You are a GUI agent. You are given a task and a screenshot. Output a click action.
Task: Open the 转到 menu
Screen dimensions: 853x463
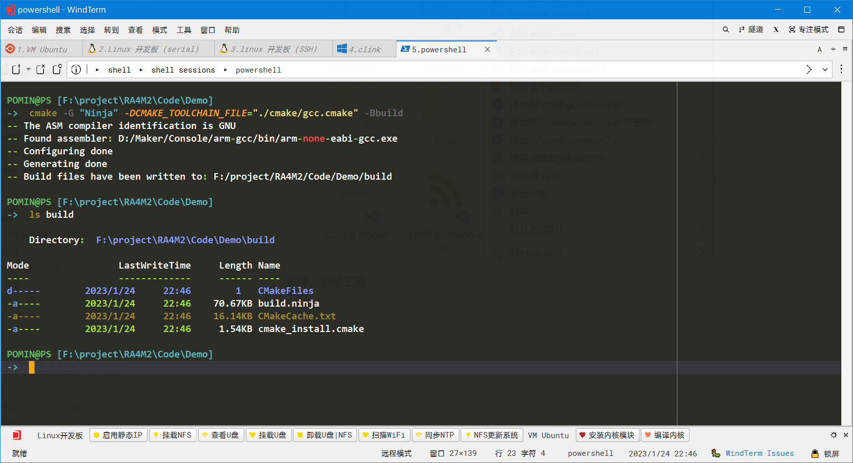click(112, 30)
